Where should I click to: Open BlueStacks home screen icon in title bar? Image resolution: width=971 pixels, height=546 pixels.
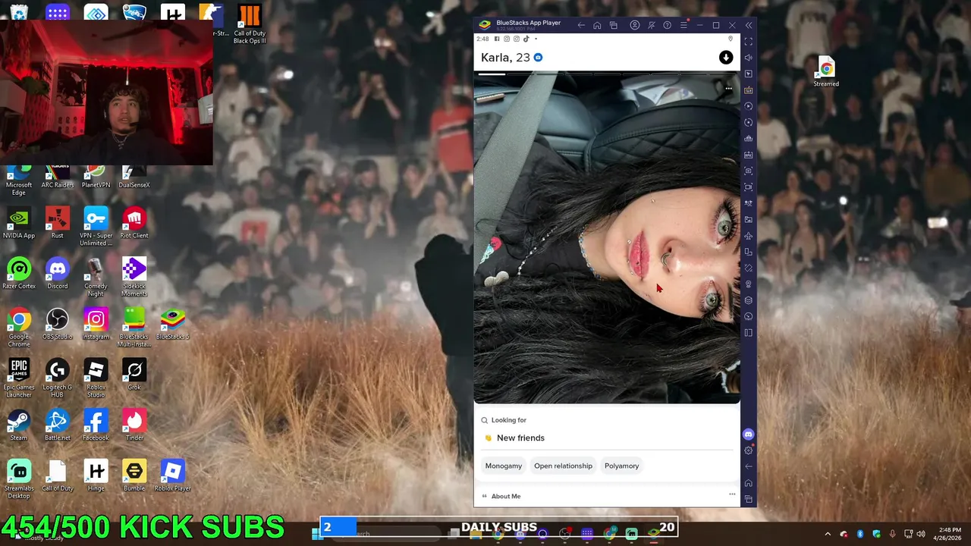[597, 25]
